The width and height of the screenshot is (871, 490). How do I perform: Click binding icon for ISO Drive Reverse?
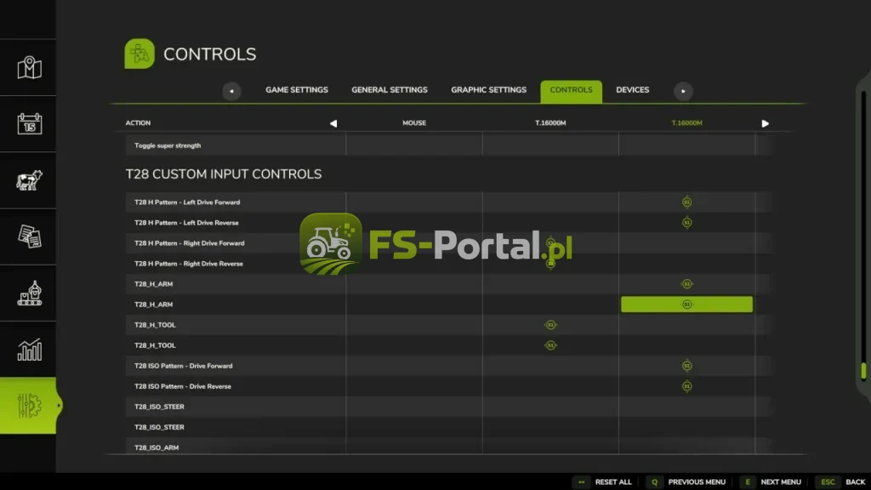(x=686, y=386)
